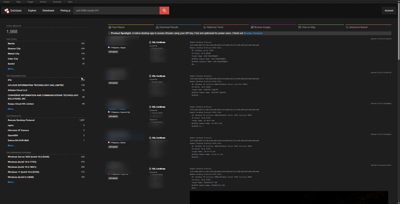Click the SSL lock icon on the DGIDASSIST-SVR result
Screen dimensions: 400x204
click(150, 169)
